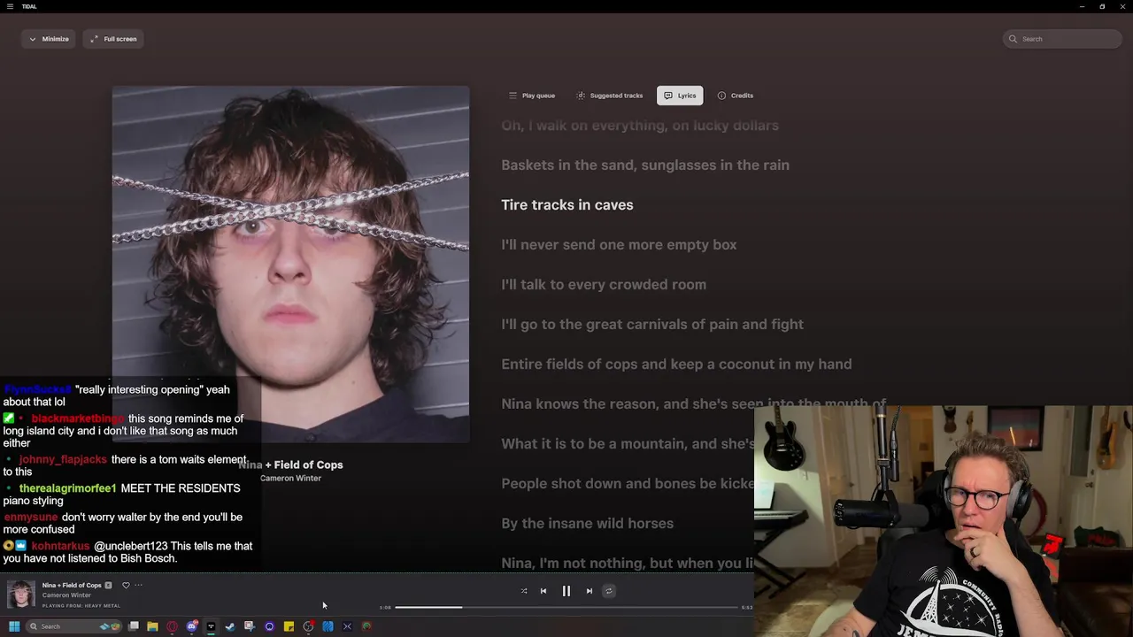1133x637 pixels.
Task: Open 'Playing from: Heavy Metal' source link
Action: pyautogui.click(x=81, y=606)
